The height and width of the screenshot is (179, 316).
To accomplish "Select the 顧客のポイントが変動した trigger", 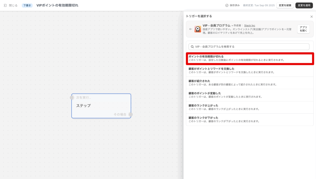I will point(250,95).
